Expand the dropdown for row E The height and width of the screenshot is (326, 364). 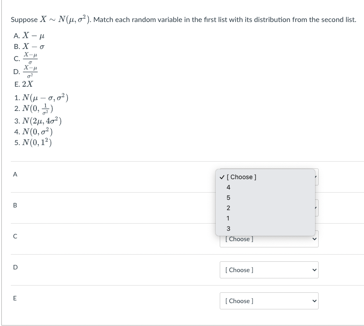coord(269,301)
